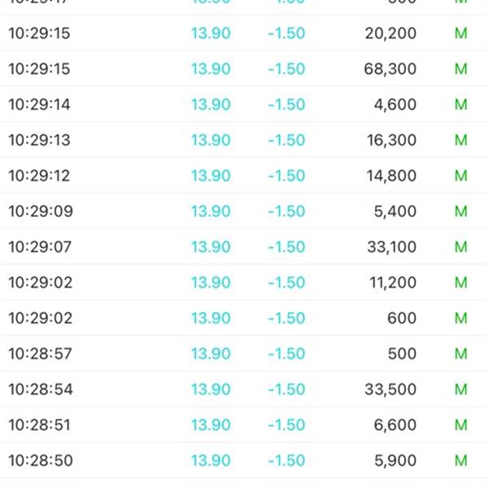
Task: Select the 10:29:09 trade row
Action: 244,211
